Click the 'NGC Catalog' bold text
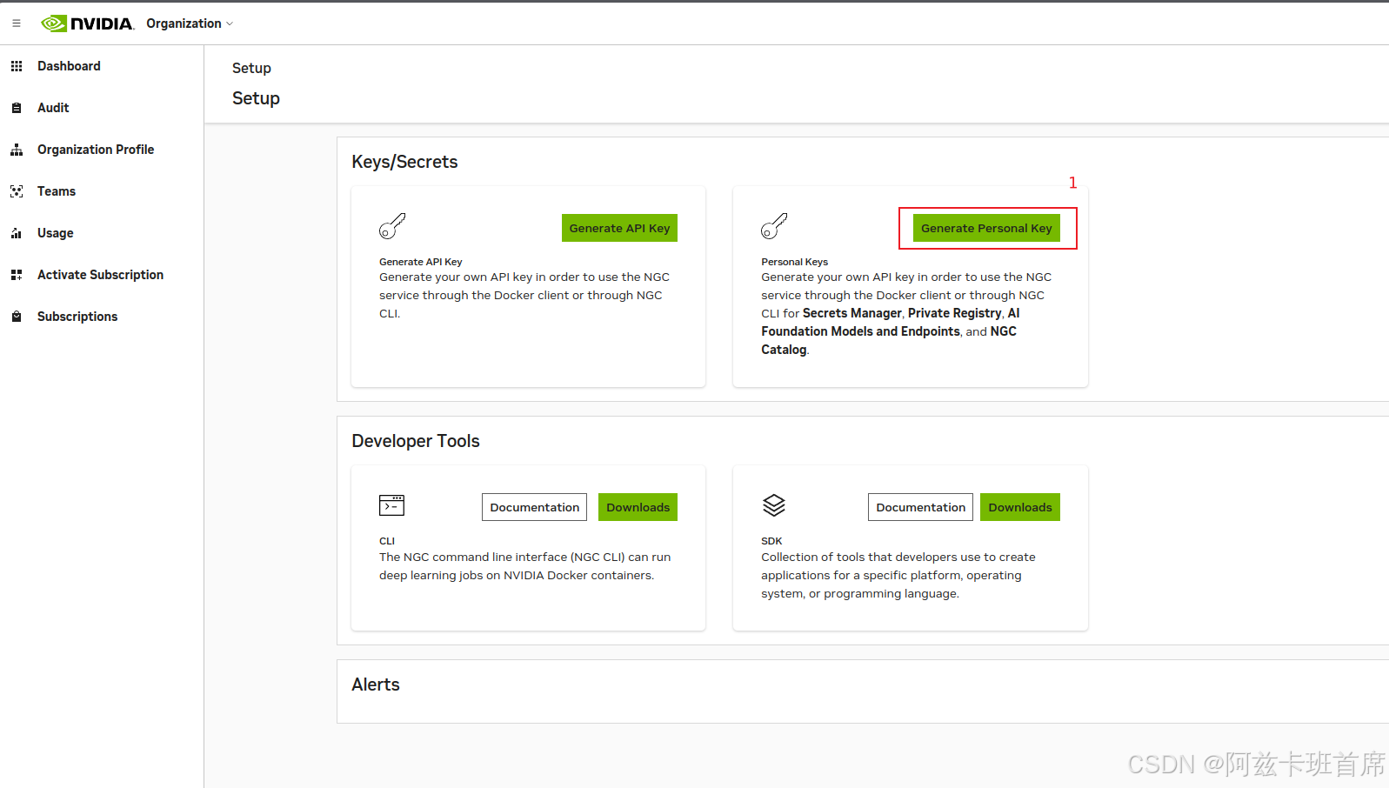This screenshot has height=788, width=1389. coord(889,341)
